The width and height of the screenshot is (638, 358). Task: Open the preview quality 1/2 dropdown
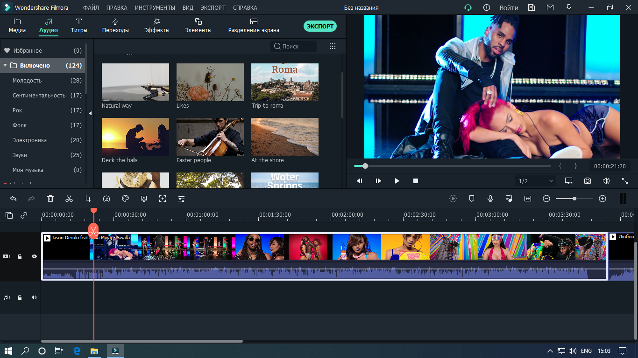[536, 181]
